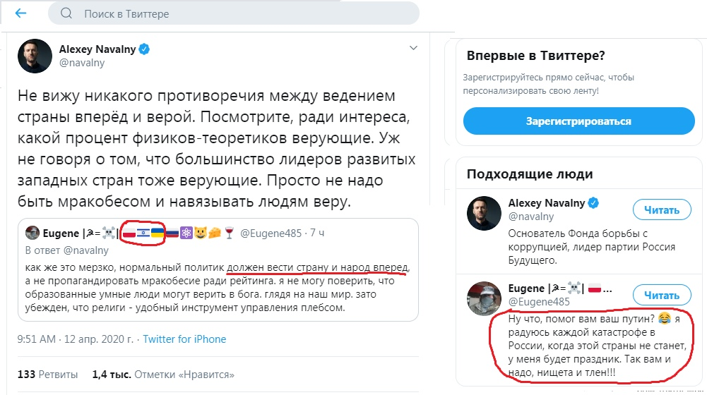Click the verified badge next to tweet author name
The height and width of the screenshot is (395, 707).
coord(143,49)
